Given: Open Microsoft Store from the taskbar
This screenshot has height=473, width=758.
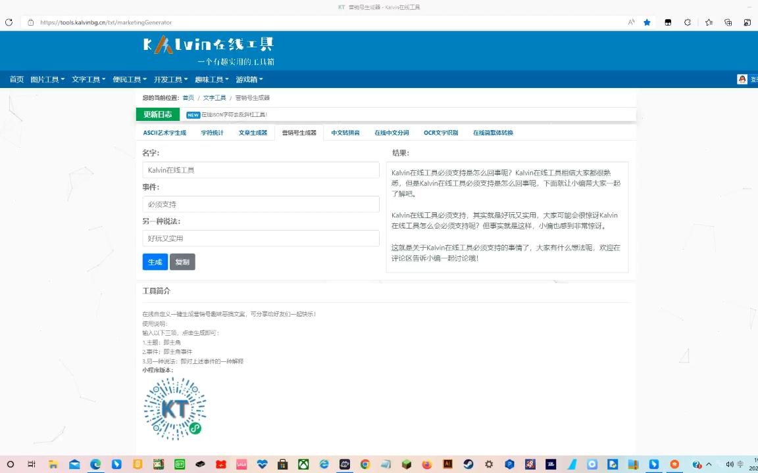Looking at the screenshot, I should (x=283, y=464).
